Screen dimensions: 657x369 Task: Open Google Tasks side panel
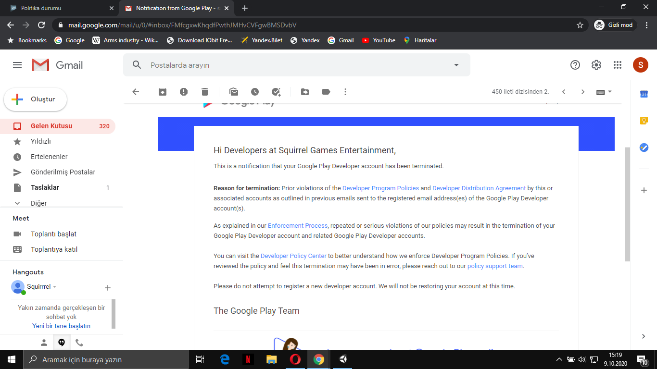644,148
